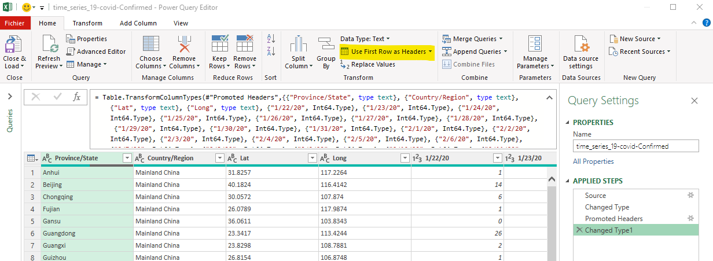Click the 1/22/20 column data type icon
Image resolution: width=713 pixels, height=261 pixels.
418,159
